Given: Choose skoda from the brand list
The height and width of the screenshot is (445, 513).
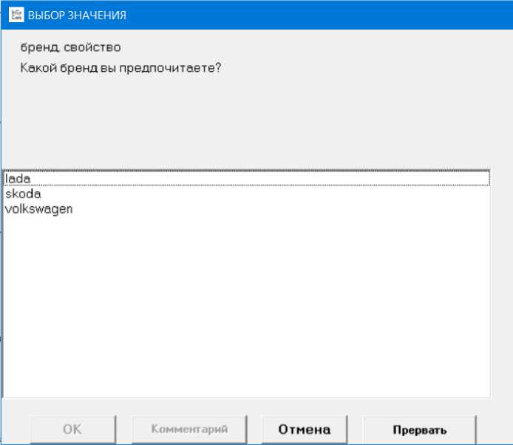Looking at the screenshot, I should pyautogui.click(x=246, y=194).
